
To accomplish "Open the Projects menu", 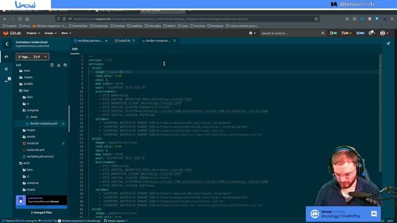I will (x=33, y=33).
